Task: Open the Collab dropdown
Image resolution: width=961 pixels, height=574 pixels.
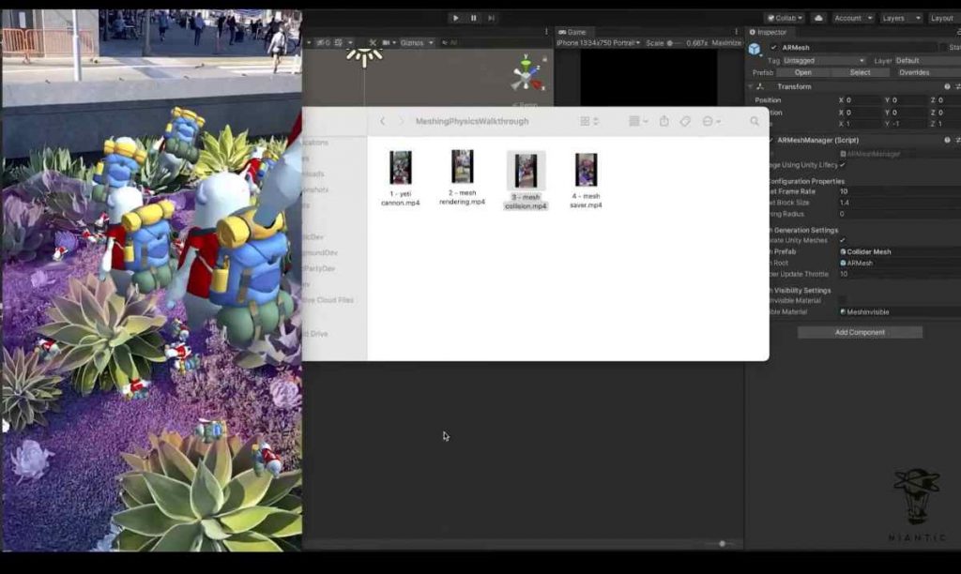Action: (x=786, y=18)
